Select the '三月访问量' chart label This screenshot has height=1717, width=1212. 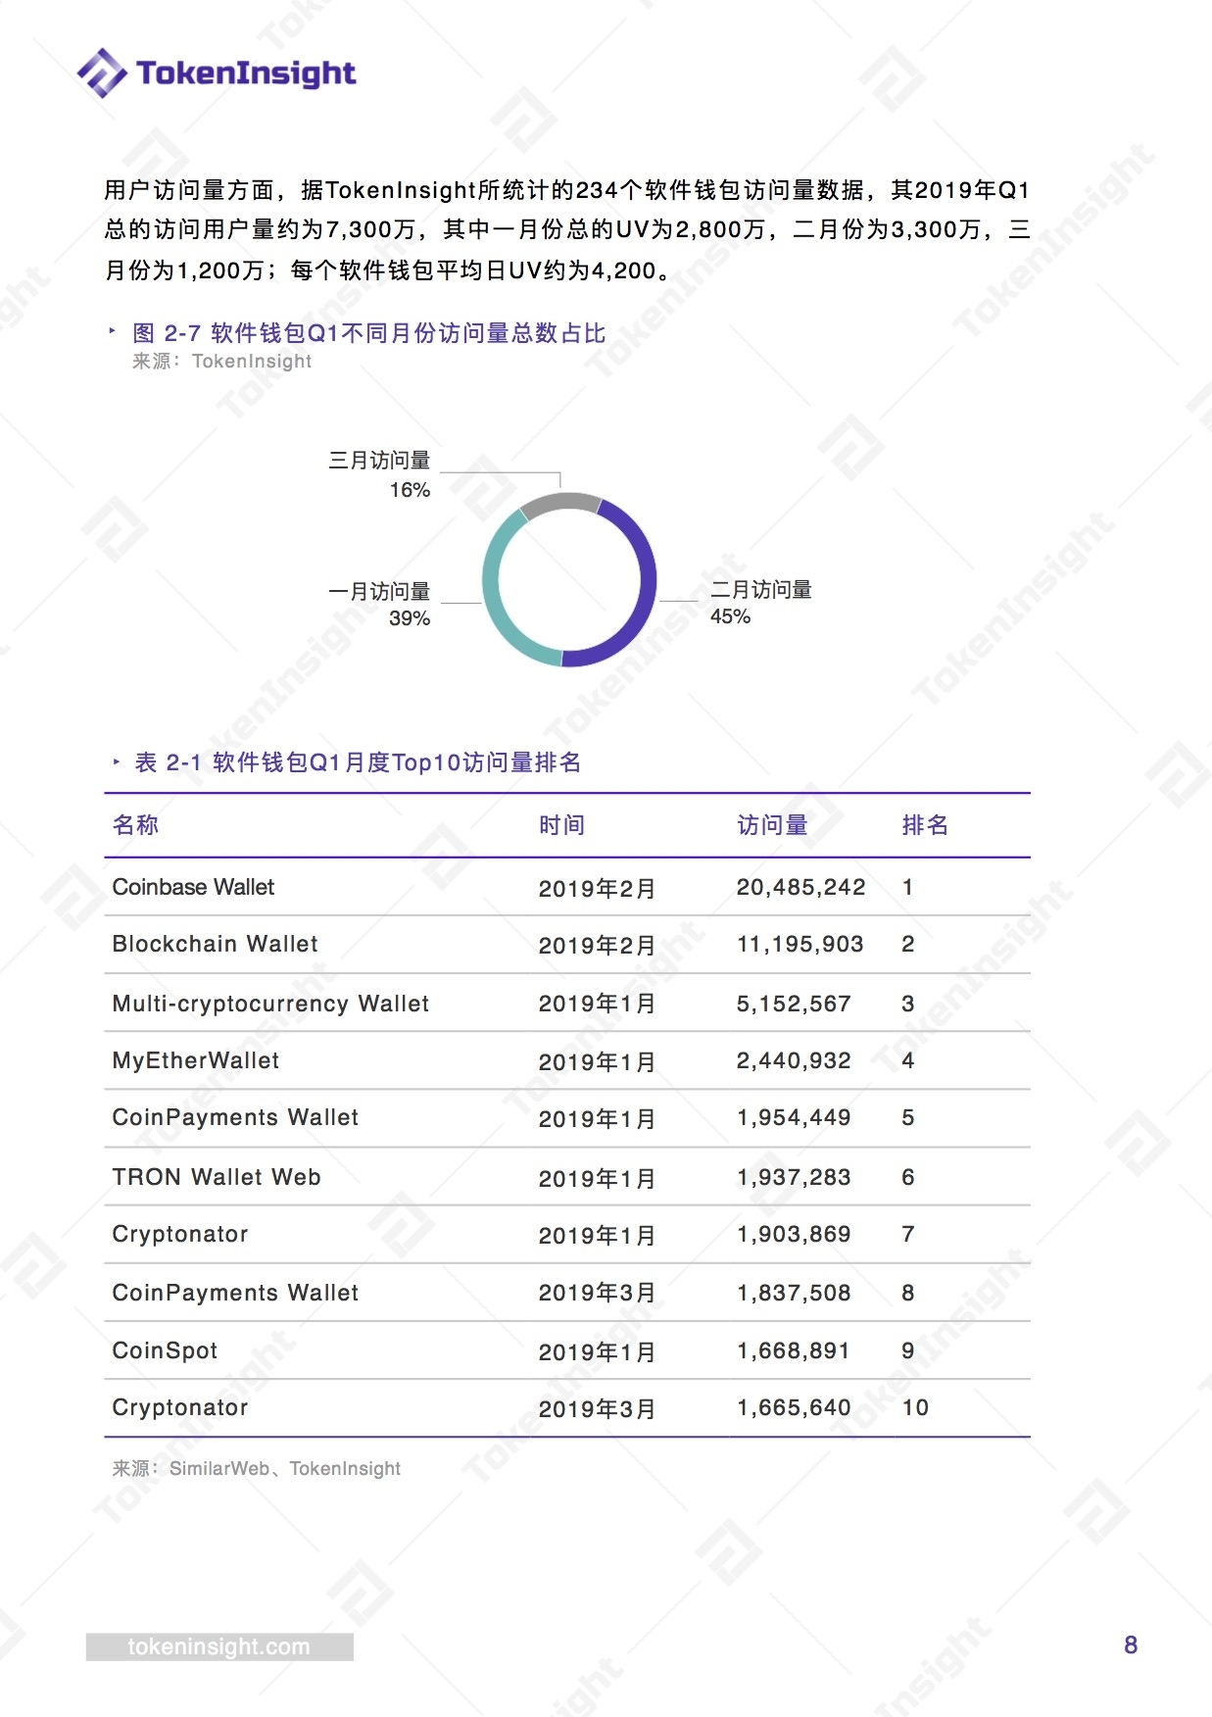[x=380, y=461]
